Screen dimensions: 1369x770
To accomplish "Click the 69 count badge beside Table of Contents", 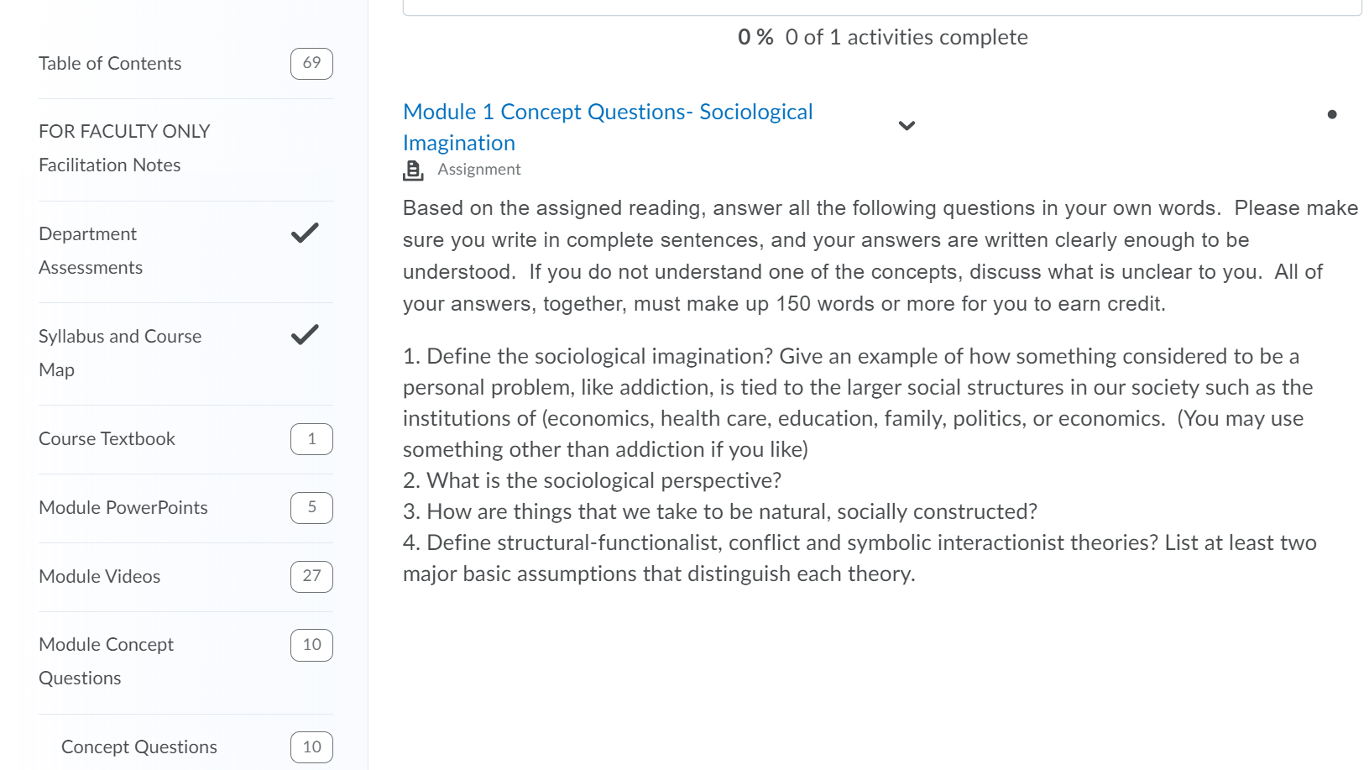I will (311, 64).
